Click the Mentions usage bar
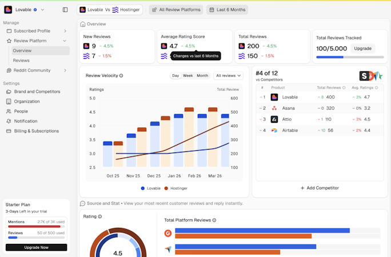 click(37, 227)
